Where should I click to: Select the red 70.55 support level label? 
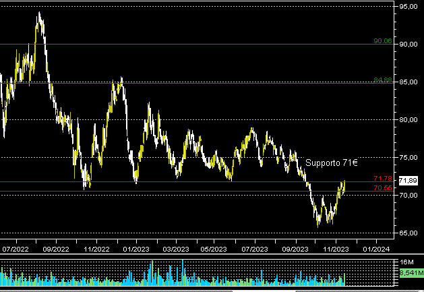[x=383, y=188]
